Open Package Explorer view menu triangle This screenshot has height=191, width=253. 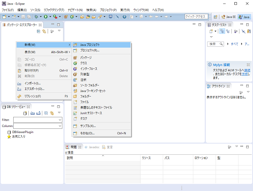point(59,31)
